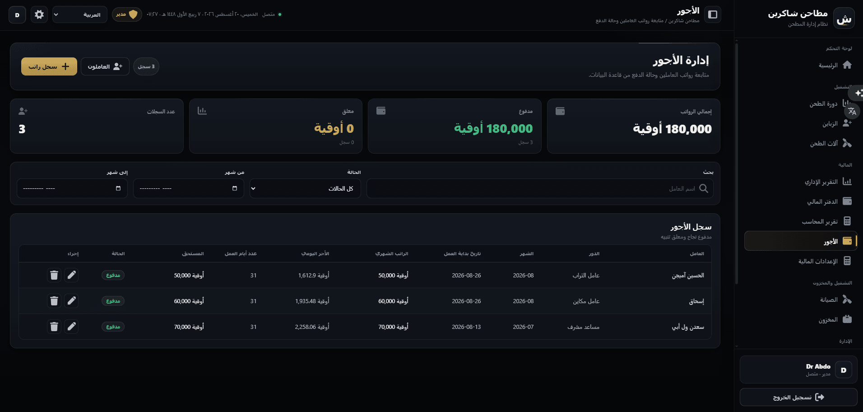Go to الرئيسية in sidebar
The image size is (863, 412).
click(801, 65)
